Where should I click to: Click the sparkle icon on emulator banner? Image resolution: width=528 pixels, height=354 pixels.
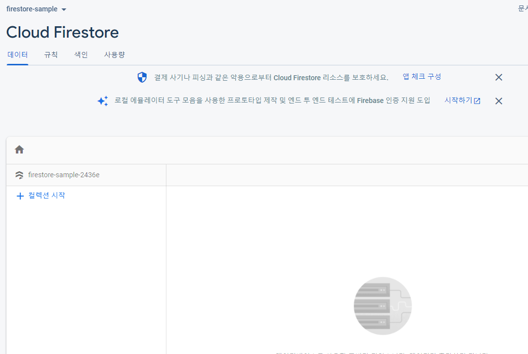click(x=103, y=101)
